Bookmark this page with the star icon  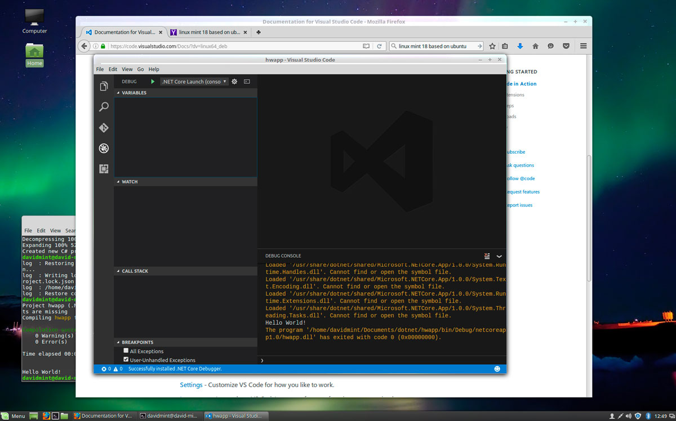pyautogui.click(x=492, y=46)
